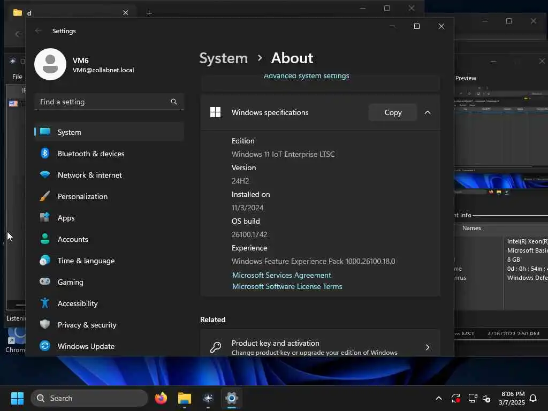Screen dimensions: 548x411
Task: Open the System category in sidebar
Action: point(109,132)
